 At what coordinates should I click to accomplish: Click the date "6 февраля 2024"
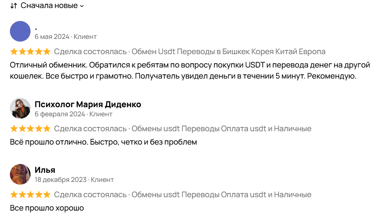coord(59,114)
